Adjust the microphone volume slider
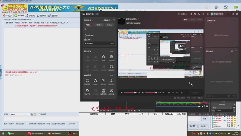The image size is (241, 136). click(130, 92)
